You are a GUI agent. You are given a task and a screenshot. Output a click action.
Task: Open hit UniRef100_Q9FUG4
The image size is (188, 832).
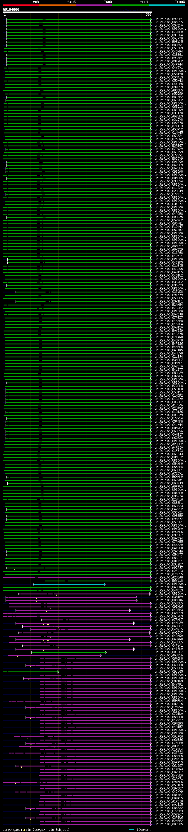click(168, 35)
